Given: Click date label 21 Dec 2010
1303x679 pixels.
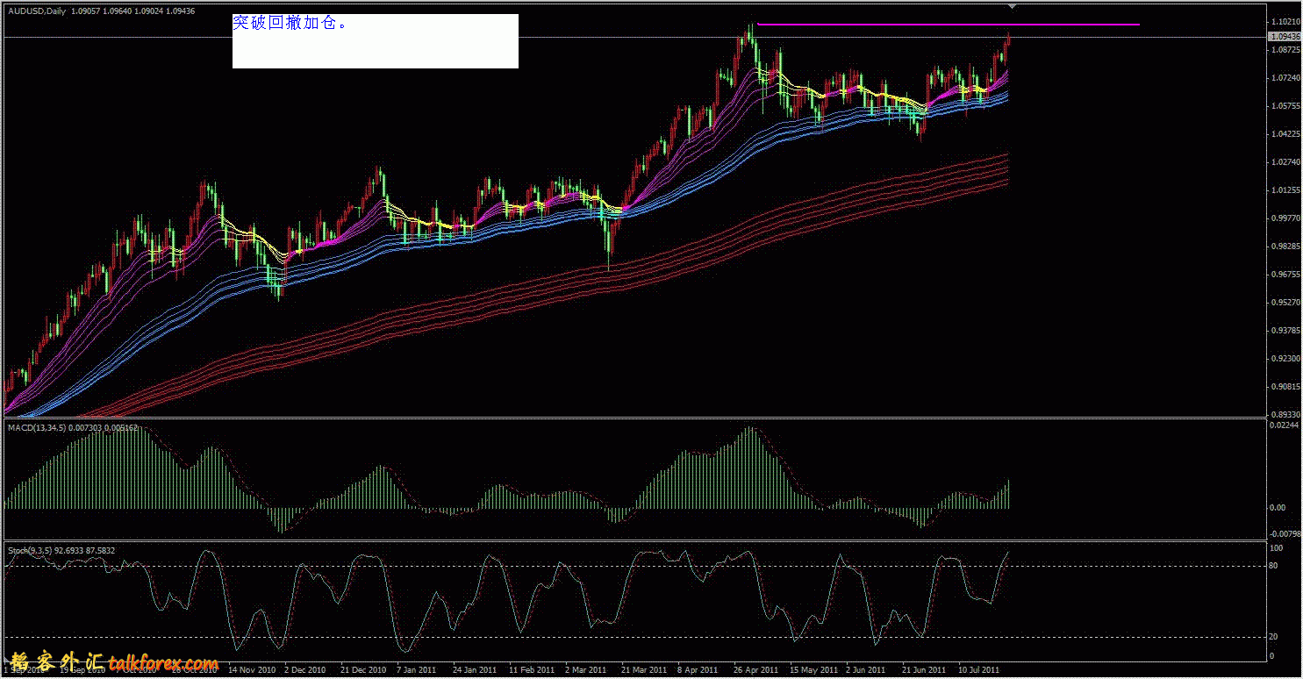Looking at the screenshot, I should pos(363,669).
